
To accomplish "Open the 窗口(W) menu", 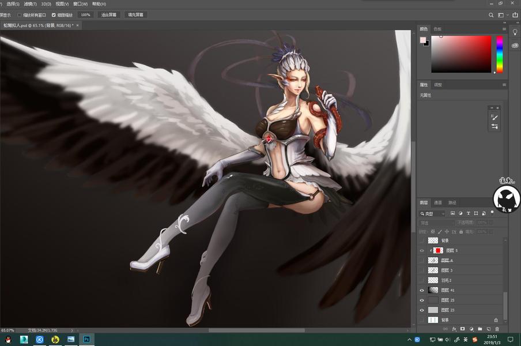I will point(81,4).
